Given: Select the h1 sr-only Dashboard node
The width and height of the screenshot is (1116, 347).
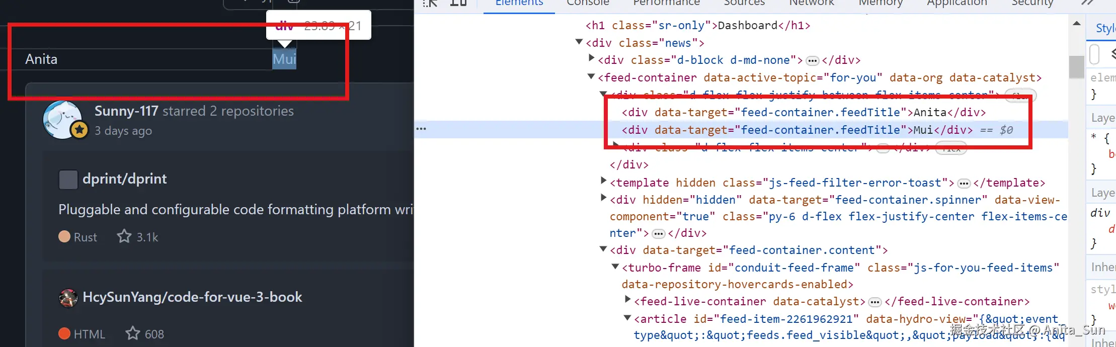Looking at the screenshot, I should [x=698, y=25].
